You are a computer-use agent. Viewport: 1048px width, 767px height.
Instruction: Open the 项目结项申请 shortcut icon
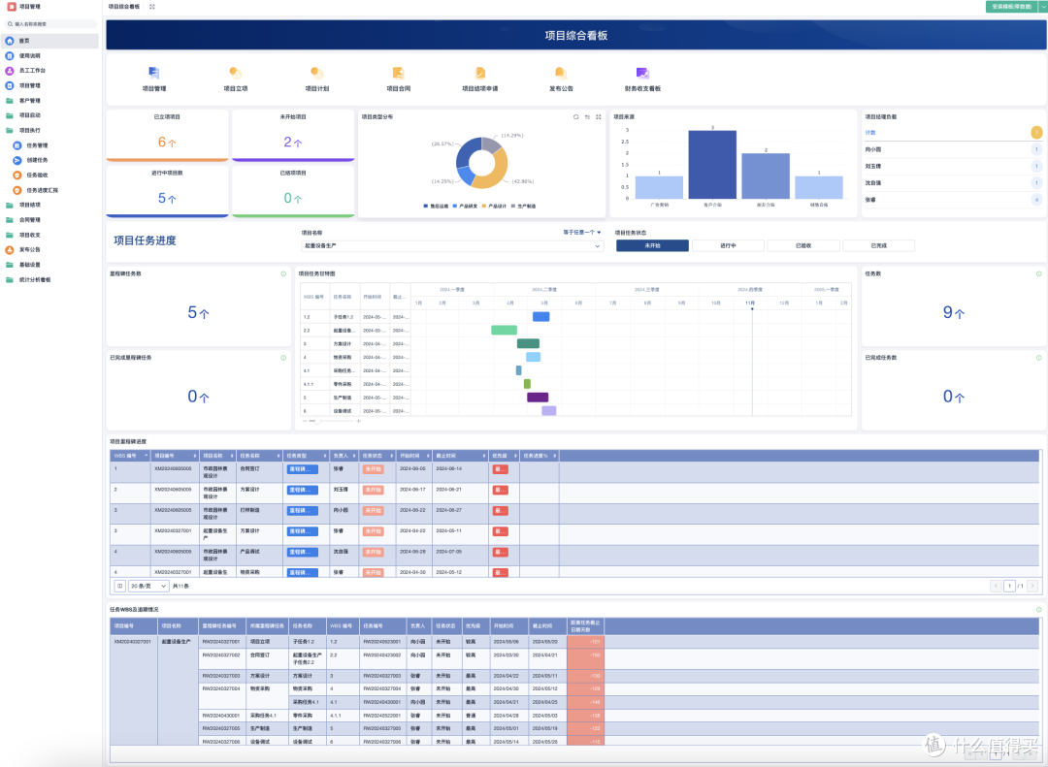tap(480, 73)
